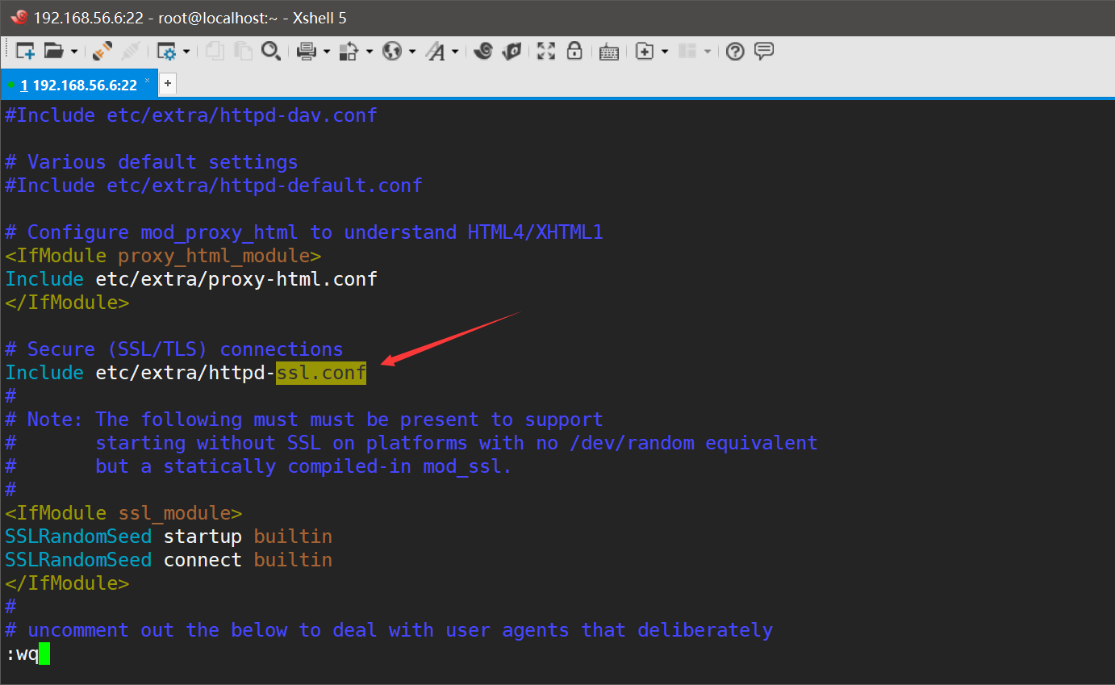The image size is (1115, 685).
Task: Open the color scheme icon
Action: click(349, 52)
